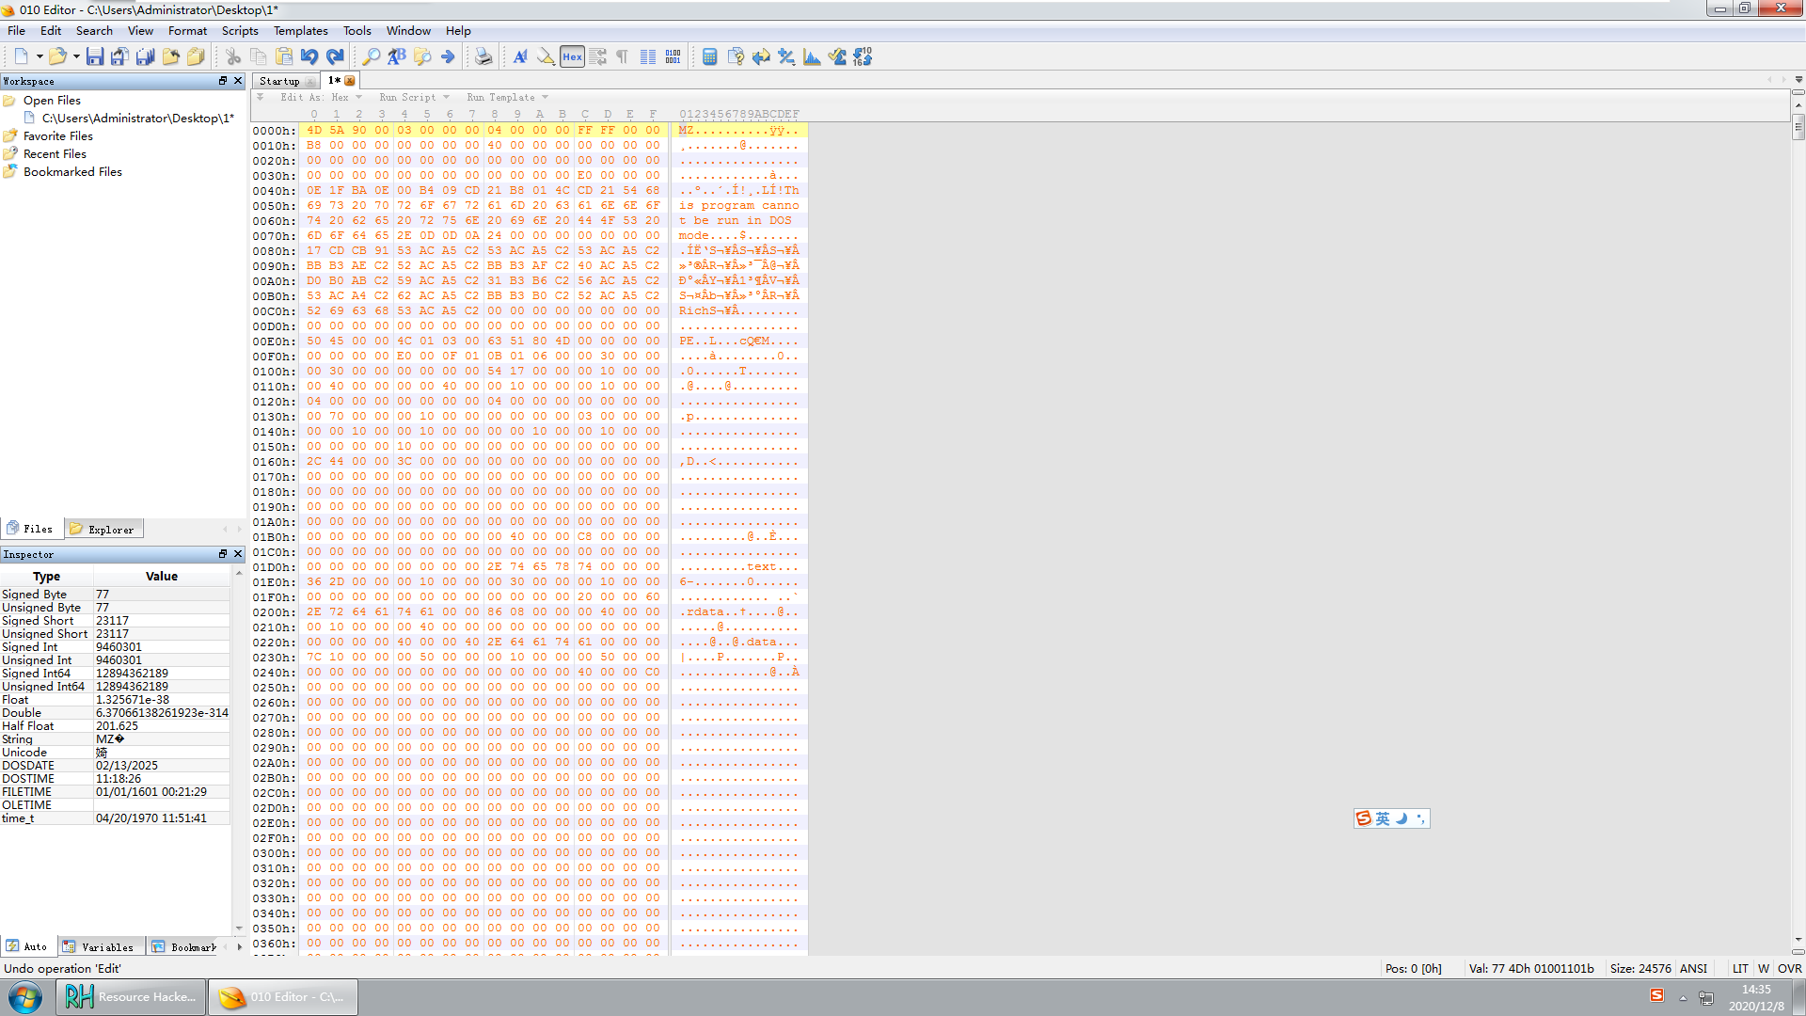Click the Save file icon
Viewport: 1806px width, 1016px height.
tap(94, 57)
